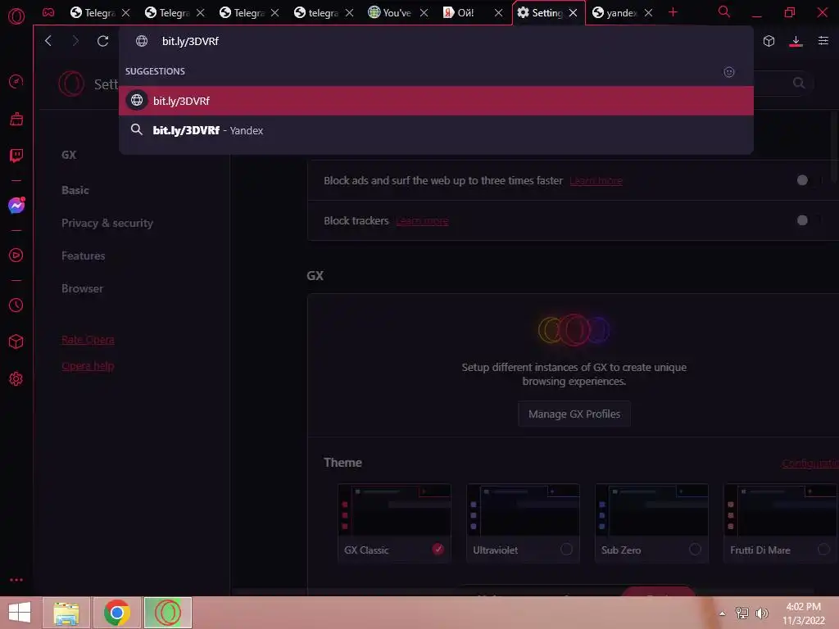Click the network tray icon
The width and height of the screenshot is (839, 629).
tap(741, 613)
